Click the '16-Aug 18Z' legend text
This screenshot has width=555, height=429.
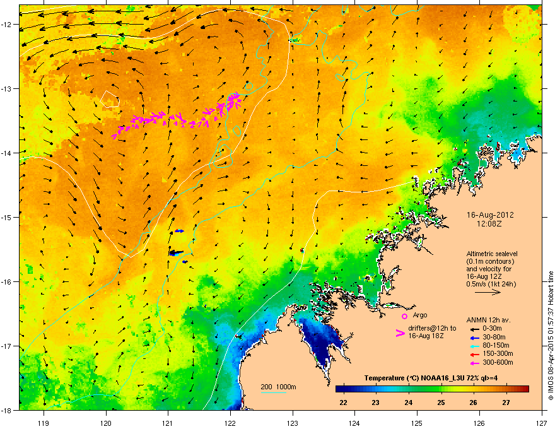[x=426, y=336]
